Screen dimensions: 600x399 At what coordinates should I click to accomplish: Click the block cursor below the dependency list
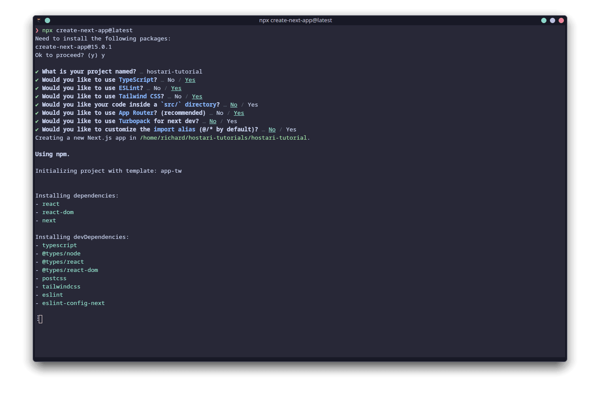(x=40, y=319)
